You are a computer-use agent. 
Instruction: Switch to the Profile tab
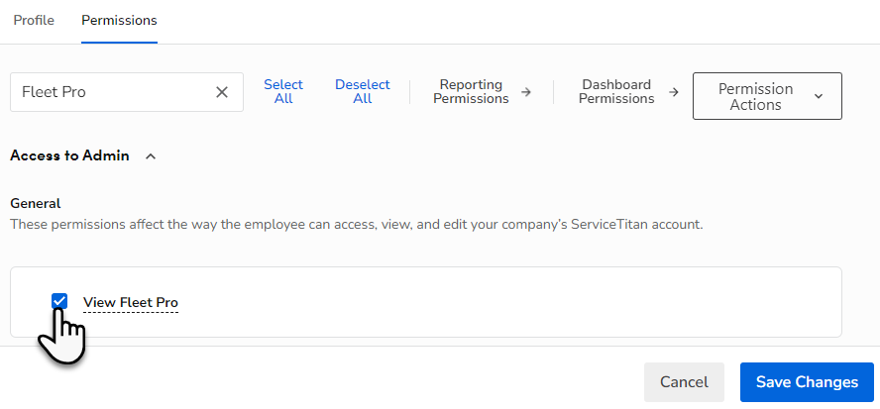click(x=34, y=21)
